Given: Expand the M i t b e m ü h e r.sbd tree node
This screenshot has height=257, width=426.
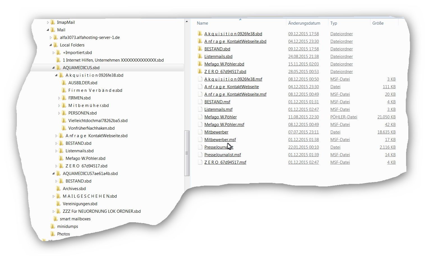Looking at the screenshot, I should click(x=59, y=106).
